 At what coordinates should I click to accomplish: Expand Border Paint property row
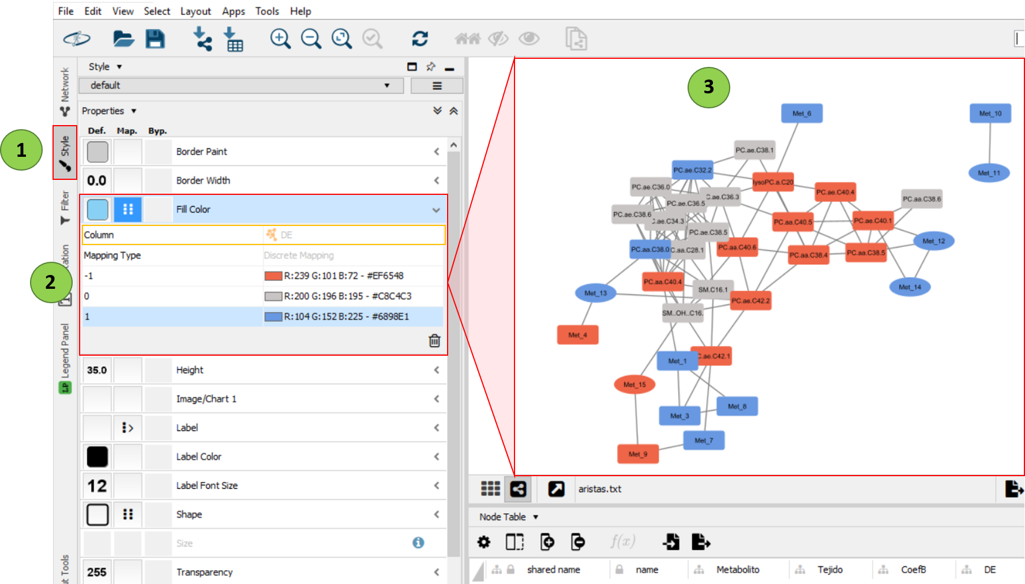coord(437,152)
